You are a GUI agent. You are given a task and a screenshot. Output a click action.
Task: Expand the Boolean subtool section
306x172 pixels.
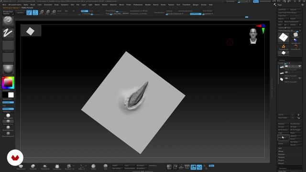[x=282, y=154]
